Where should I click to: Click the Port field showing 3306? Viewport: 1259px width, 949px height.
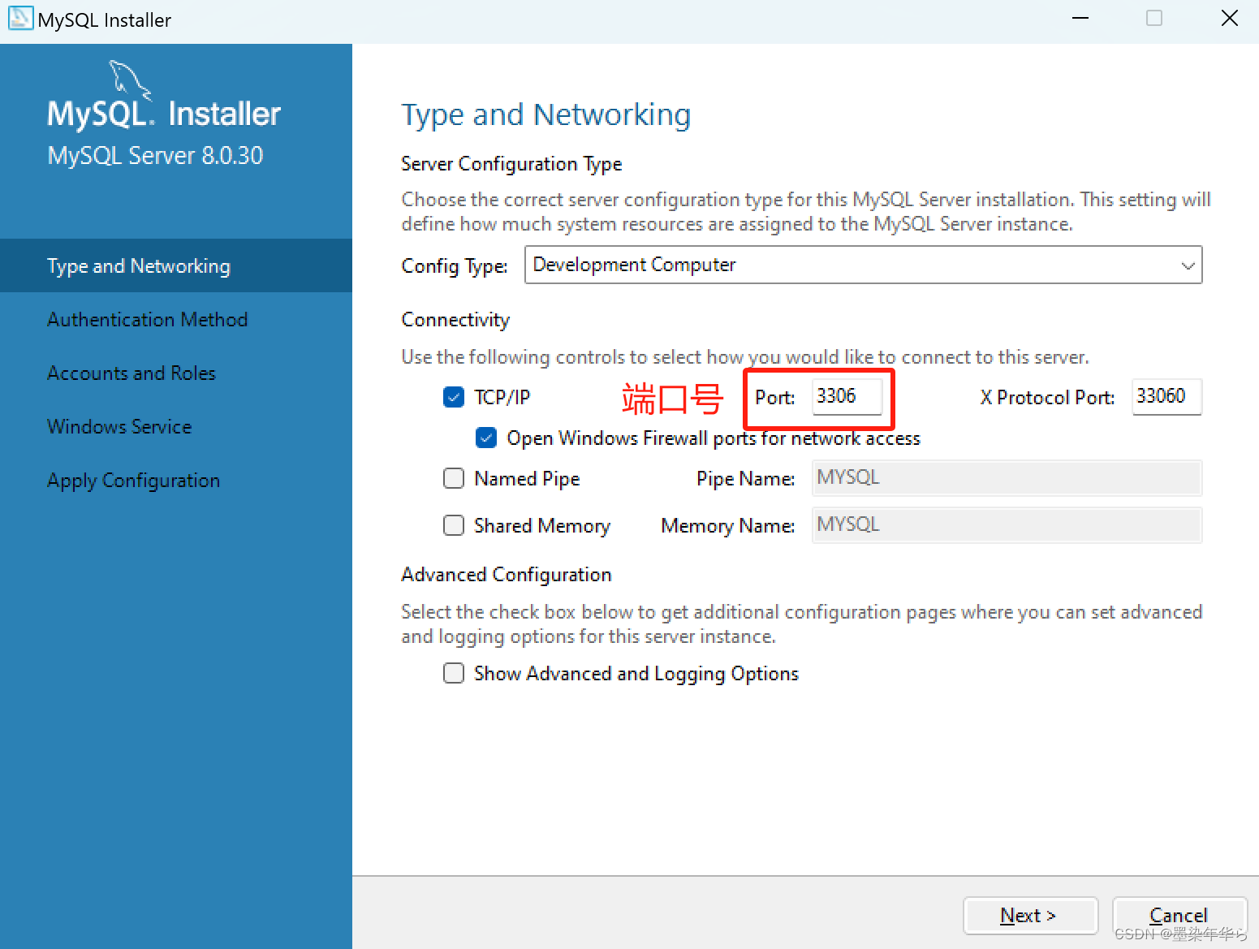tap(847, 396)
